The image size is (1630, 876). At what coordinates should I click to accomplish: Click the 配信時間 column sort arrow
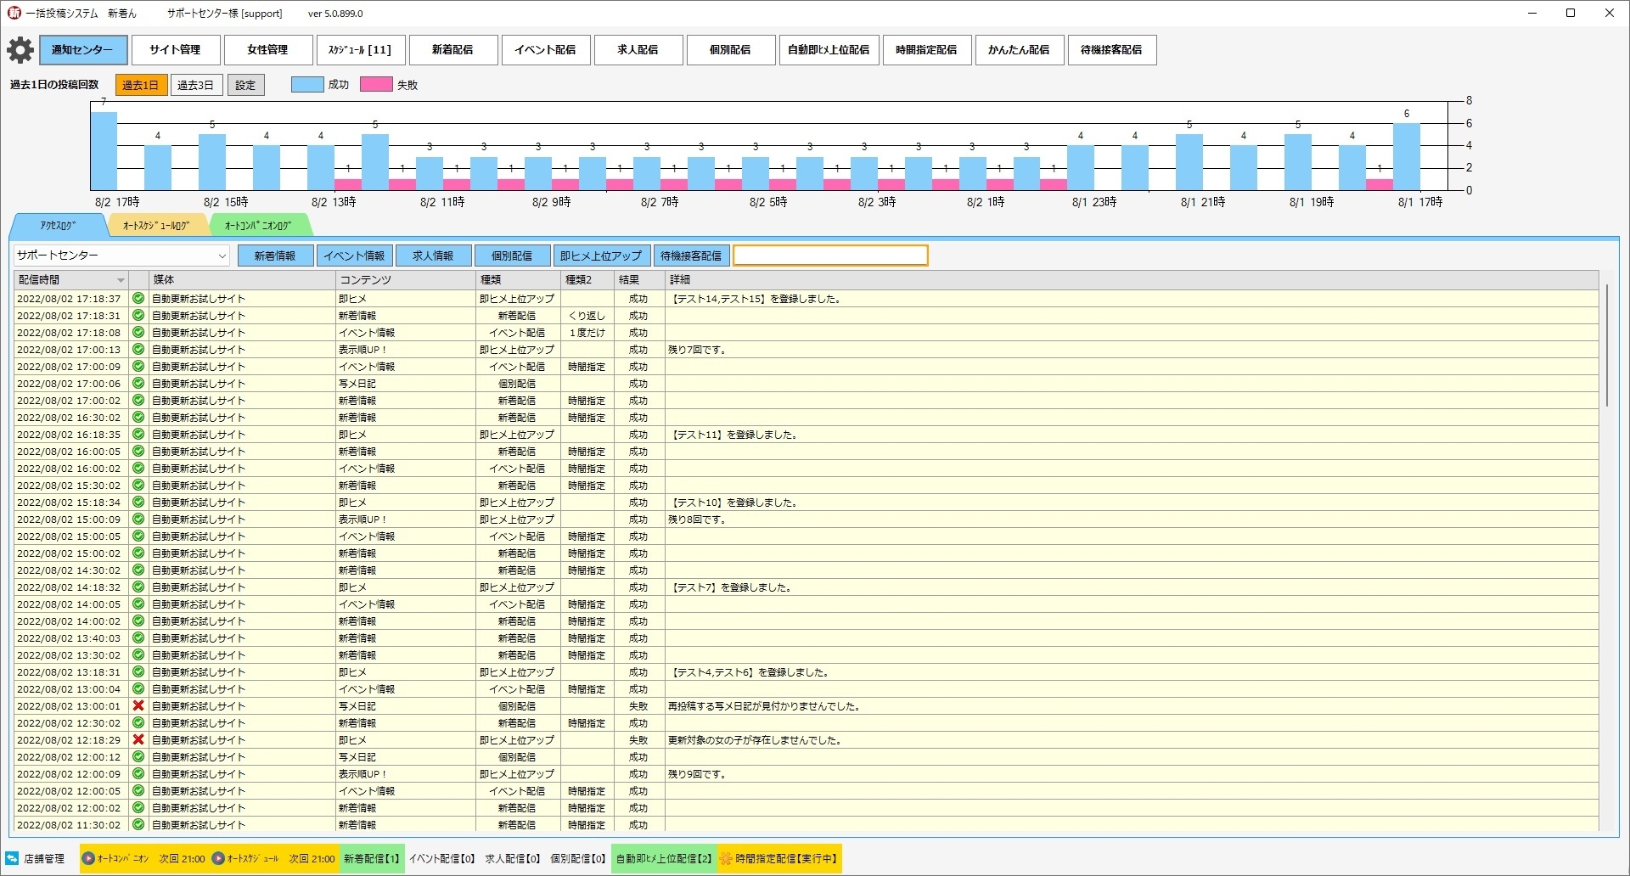[x=121, y=280]
